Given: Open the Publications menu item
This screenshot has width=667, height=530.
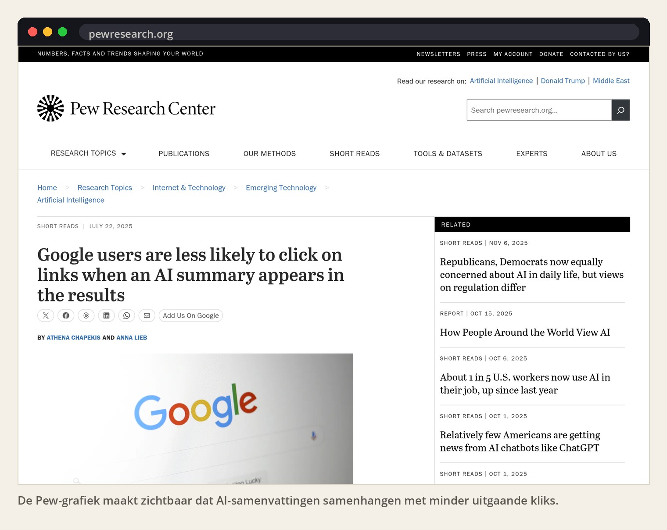Looking at the screenshot, I should point(184,154).
